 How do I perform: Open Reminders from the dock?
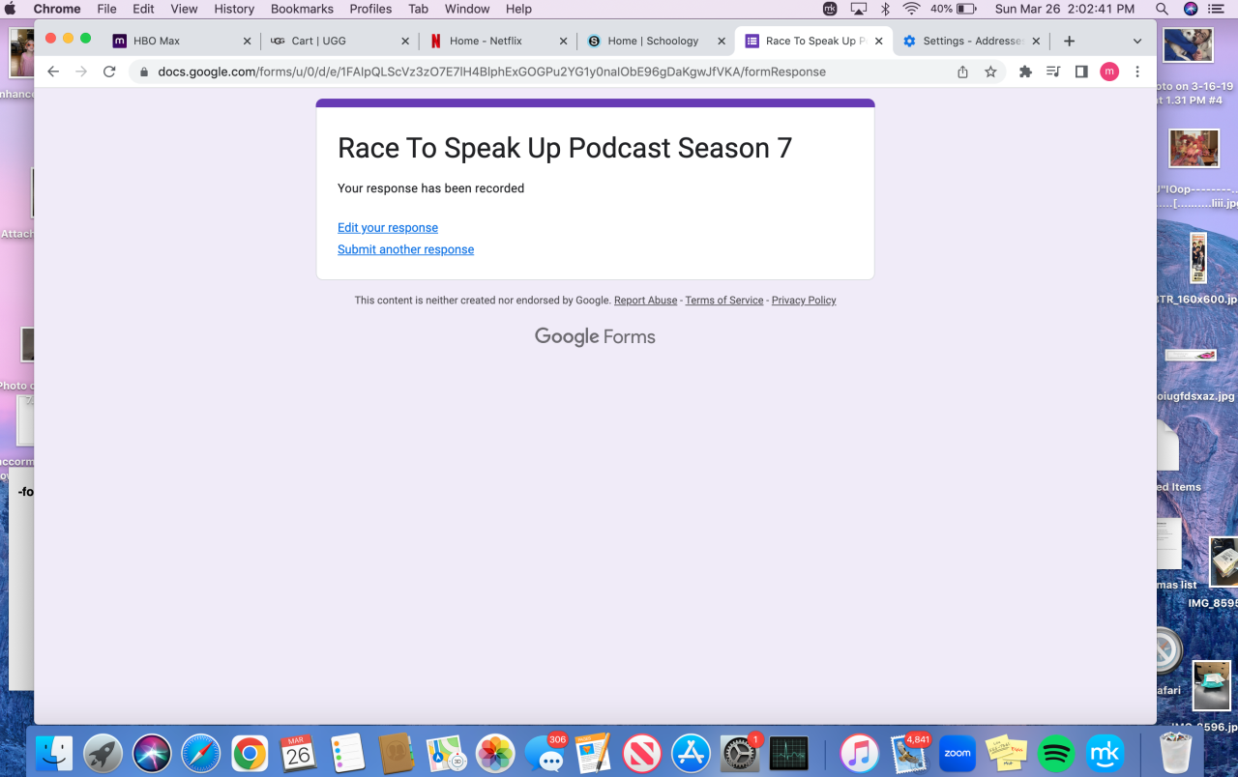coord(347,753)
